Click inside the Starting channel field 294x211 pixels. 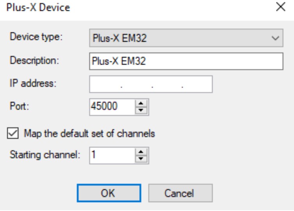pyautogui.click(x=112, y=155)
